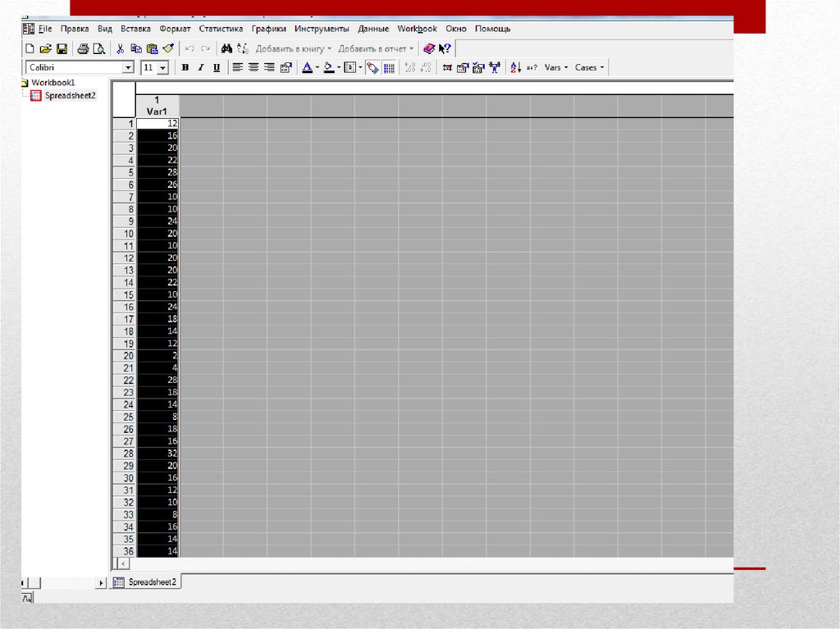Save the spreadsheet with the floppy disk icon

coord(62,48)
